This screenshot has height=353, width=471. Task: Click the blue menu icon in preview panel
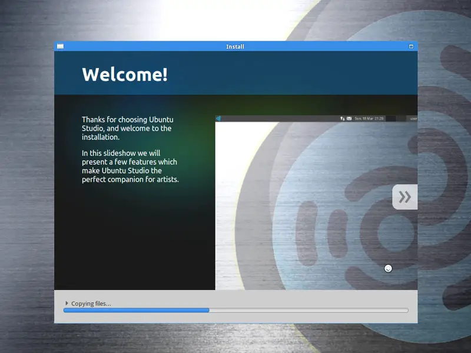[x=218, y=119]
